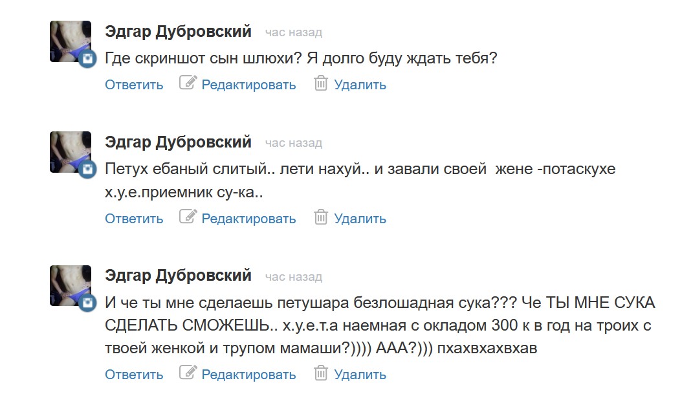Viewport: 682px width, 394px height.
Task: Click the "Удалить" text link on the second comment
Action: click(x=360, y=219)
